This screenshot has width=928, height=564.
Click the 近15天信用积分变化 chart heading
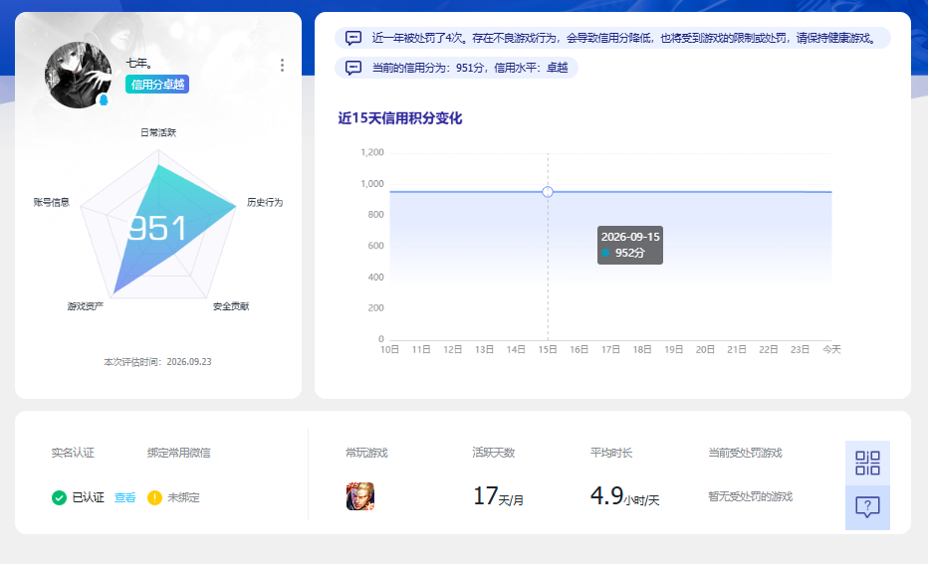400,118
